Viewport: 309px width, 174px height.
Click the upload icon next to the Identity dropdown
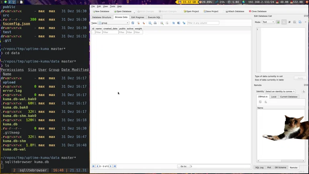(x=303, y=91)
